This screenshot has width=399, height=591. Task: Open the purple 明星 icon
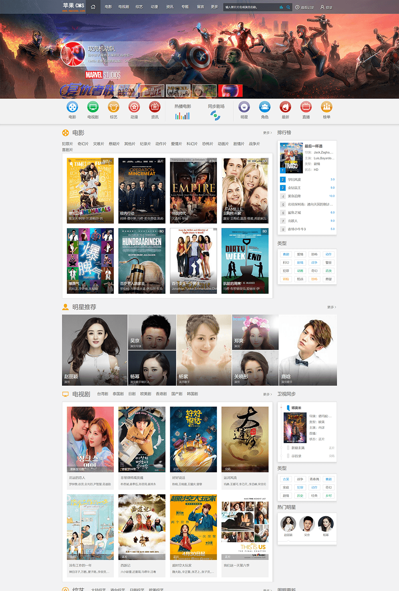pyautogui.click(x=244, y=107)
